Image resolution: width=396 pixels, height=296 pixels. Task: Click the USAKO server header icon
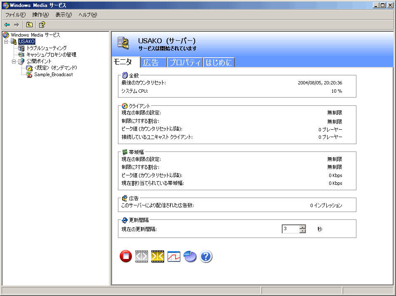tap(123, 43)
